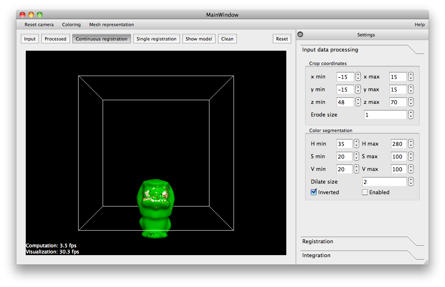Image resolution: width=445 pixels, height=287 pixels.
Task: Collapse the Input data processing section
Action: point(362,49)
